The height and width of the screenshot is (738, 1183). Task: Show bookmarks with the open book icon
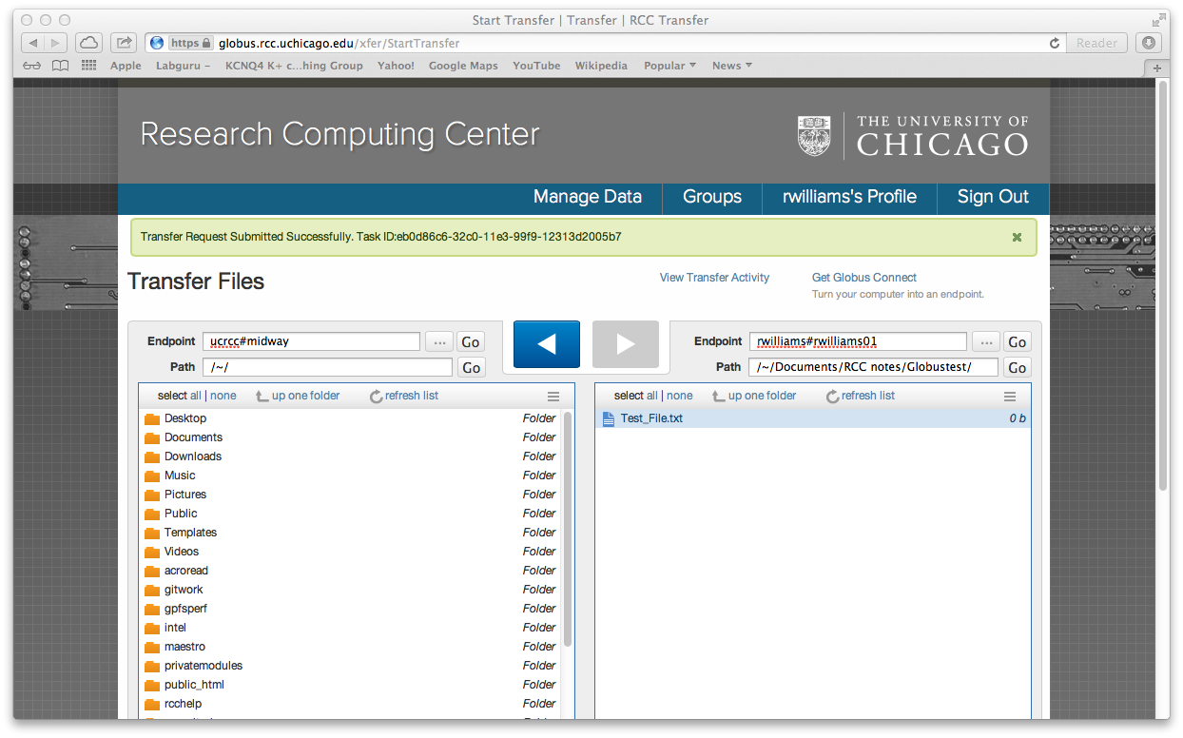[60, 66]
